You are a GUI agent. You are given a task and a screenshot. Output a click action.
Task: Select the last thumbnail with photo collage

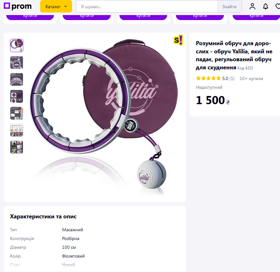click(17, 147)
